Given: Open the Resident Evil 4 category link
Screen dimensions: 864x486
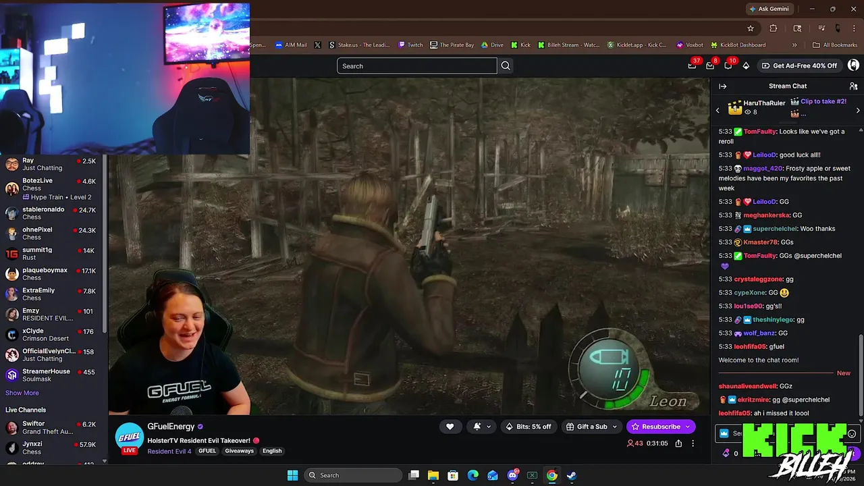Looking at the screenshot, I should [x=169, y=451].
